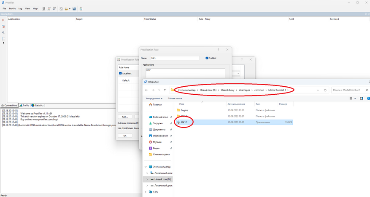Toggle the preview pane button in dialog
This screenshot has width=370, height=197.
point(362,98)
